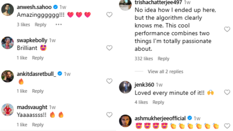View 332 likes on trishachatterjee497's comment

click(144, 59)
